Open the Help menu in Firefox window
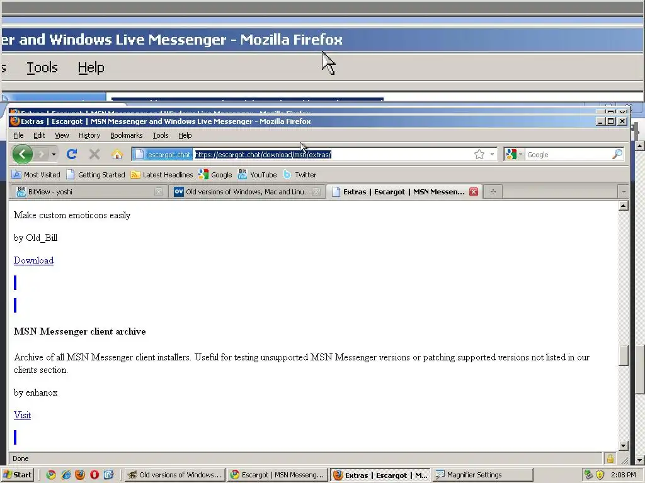The width and height of the screenshot is (645, 483). (x=185, y=135)
